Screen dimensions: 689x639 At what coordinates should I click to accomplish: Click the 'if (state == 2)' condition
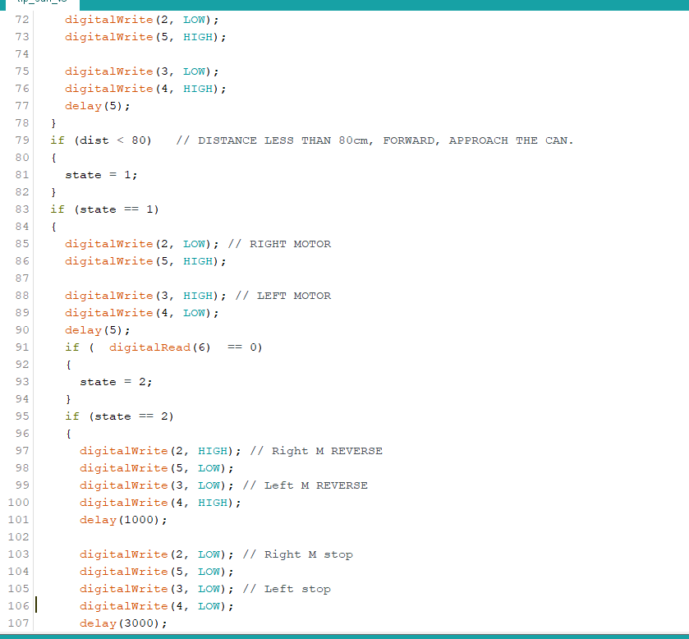click(x=119, y=416)
